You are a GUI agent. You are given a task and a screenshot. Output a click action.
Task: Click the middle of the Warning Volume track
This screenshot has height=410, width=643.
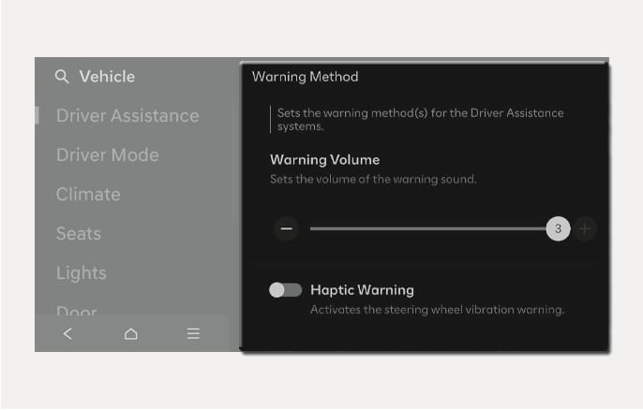(428, 228)
